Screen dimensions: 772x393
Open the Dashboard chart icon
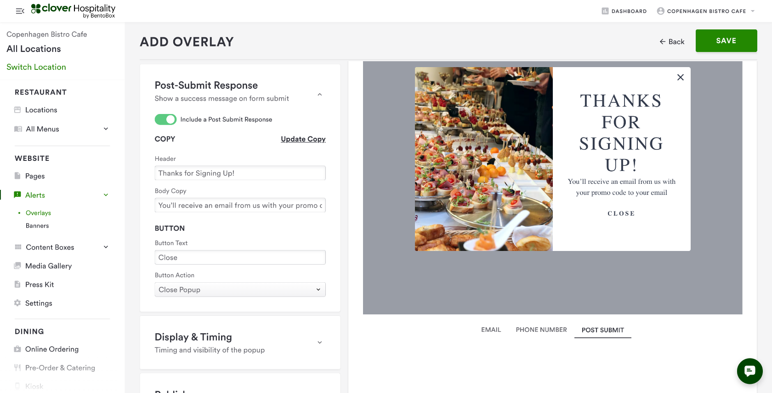[x=605, y=11]
